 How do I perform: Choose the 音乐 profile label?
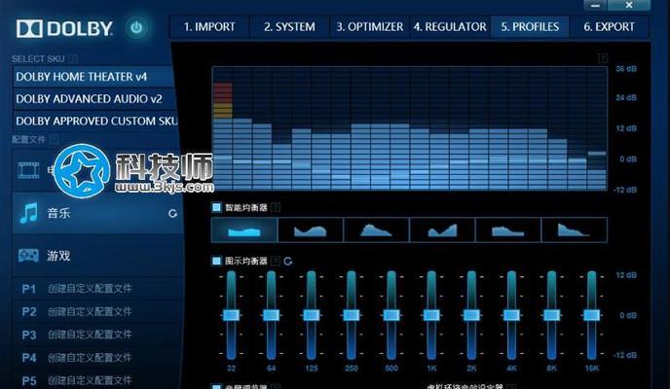coord(58,213)
